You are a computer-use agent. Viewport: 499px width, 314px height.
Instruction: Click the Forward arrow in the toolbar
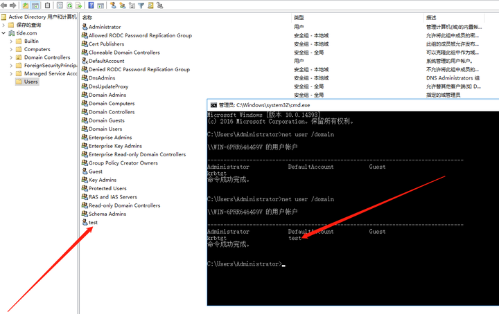(x=13, y=6)
